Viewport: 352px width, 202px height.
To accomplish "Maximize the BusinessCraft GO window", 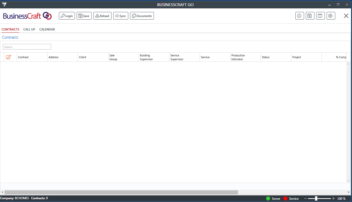I will click(338, 5).
